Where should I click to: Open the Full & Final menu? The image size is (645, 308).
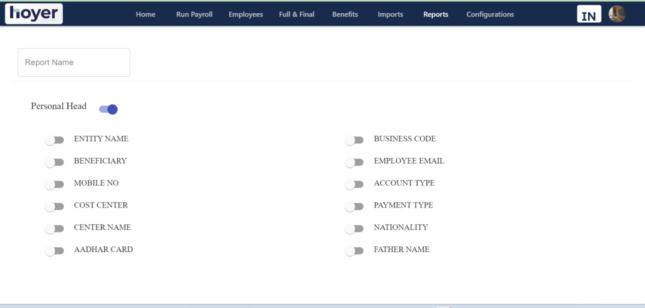(x=297, y=14)
